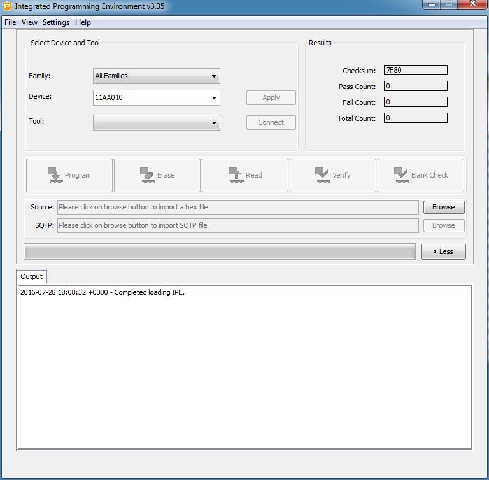The height and width of the screenshot is (480, 489).
Task: Click the Results group label
Action: [x=320, y=43]
